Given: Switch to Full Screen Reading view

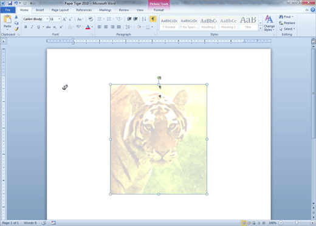Looking at the screenshot, I should pyautogui.click(x=249, y=223).
